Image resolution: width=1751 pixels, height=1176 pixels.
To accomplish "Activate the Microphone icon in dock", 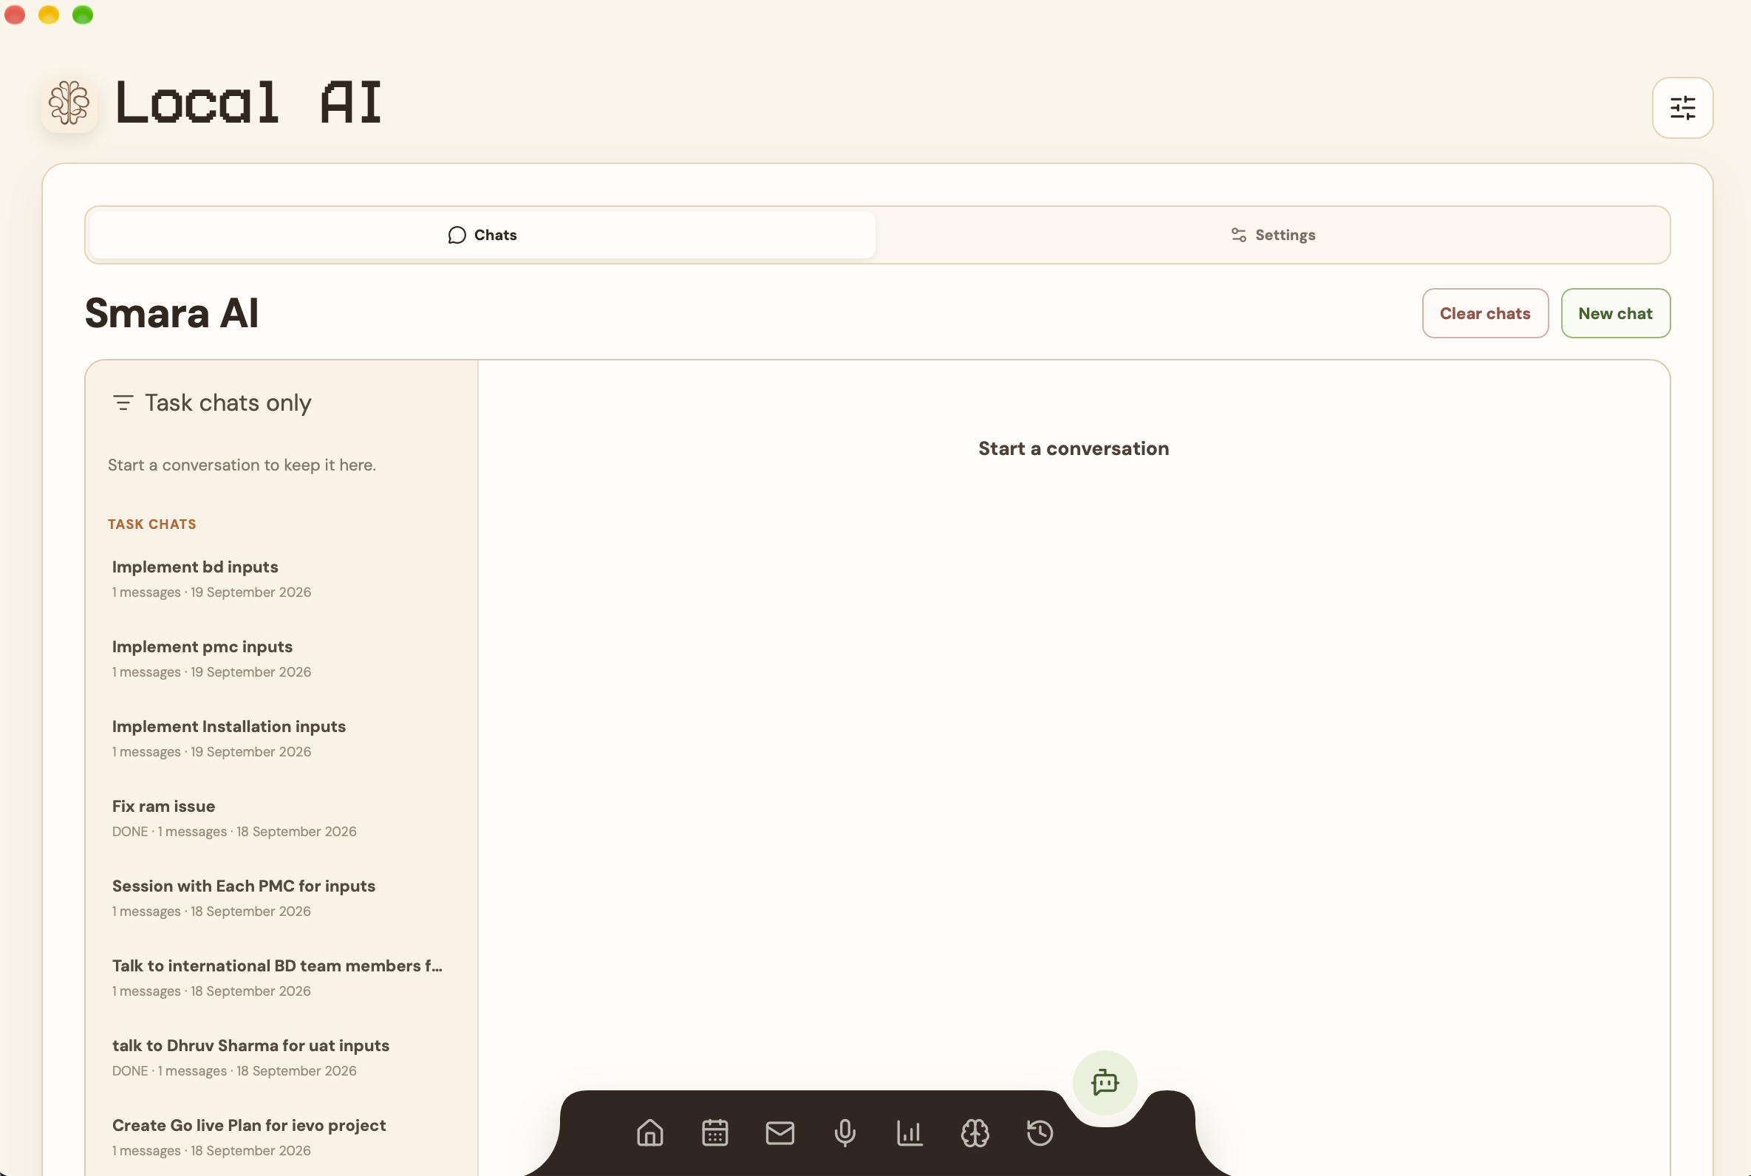I will coord(845,1132).
